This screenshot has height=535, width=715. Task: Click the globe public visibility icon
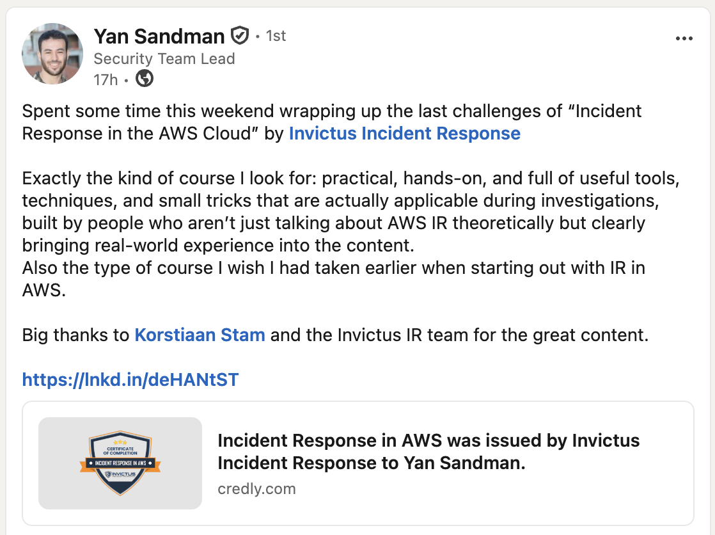(x=145, y=79)
